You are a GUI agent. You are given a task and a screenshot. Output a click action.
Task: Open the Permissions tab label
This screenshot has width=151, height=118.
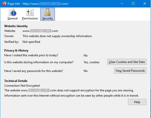pyautogui.click(x=30, y=18)
